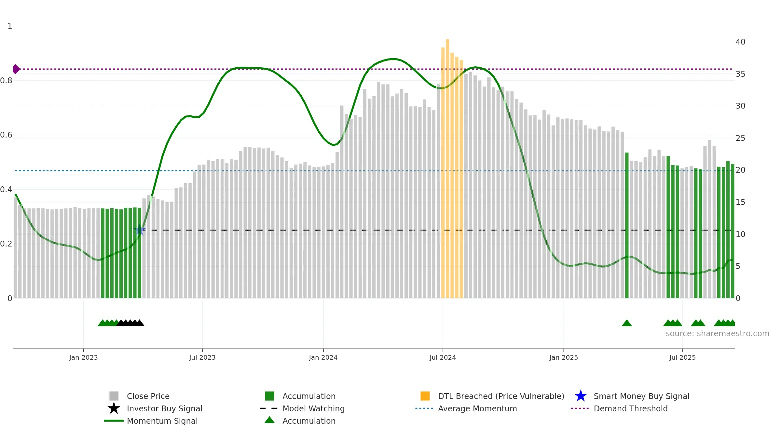
Task: Click the green Accumulation square legend icon
Action: [269, 396]
